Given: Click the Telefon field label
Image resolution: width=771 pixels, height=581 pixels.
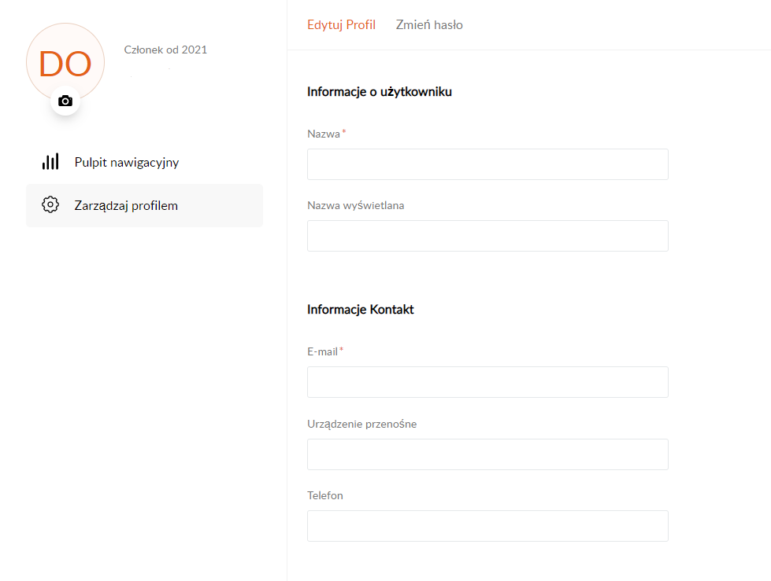Looking at the screenshot, I should pos(325,496).
